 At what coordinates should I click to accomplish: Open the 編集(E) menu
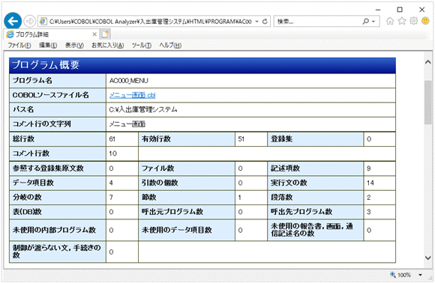pos(48,46)
